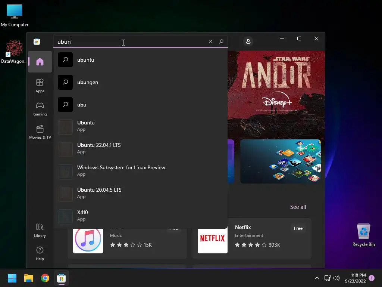The image size is (382, 287).
Task: Open the volume tray icon
Action: point(336,278)
